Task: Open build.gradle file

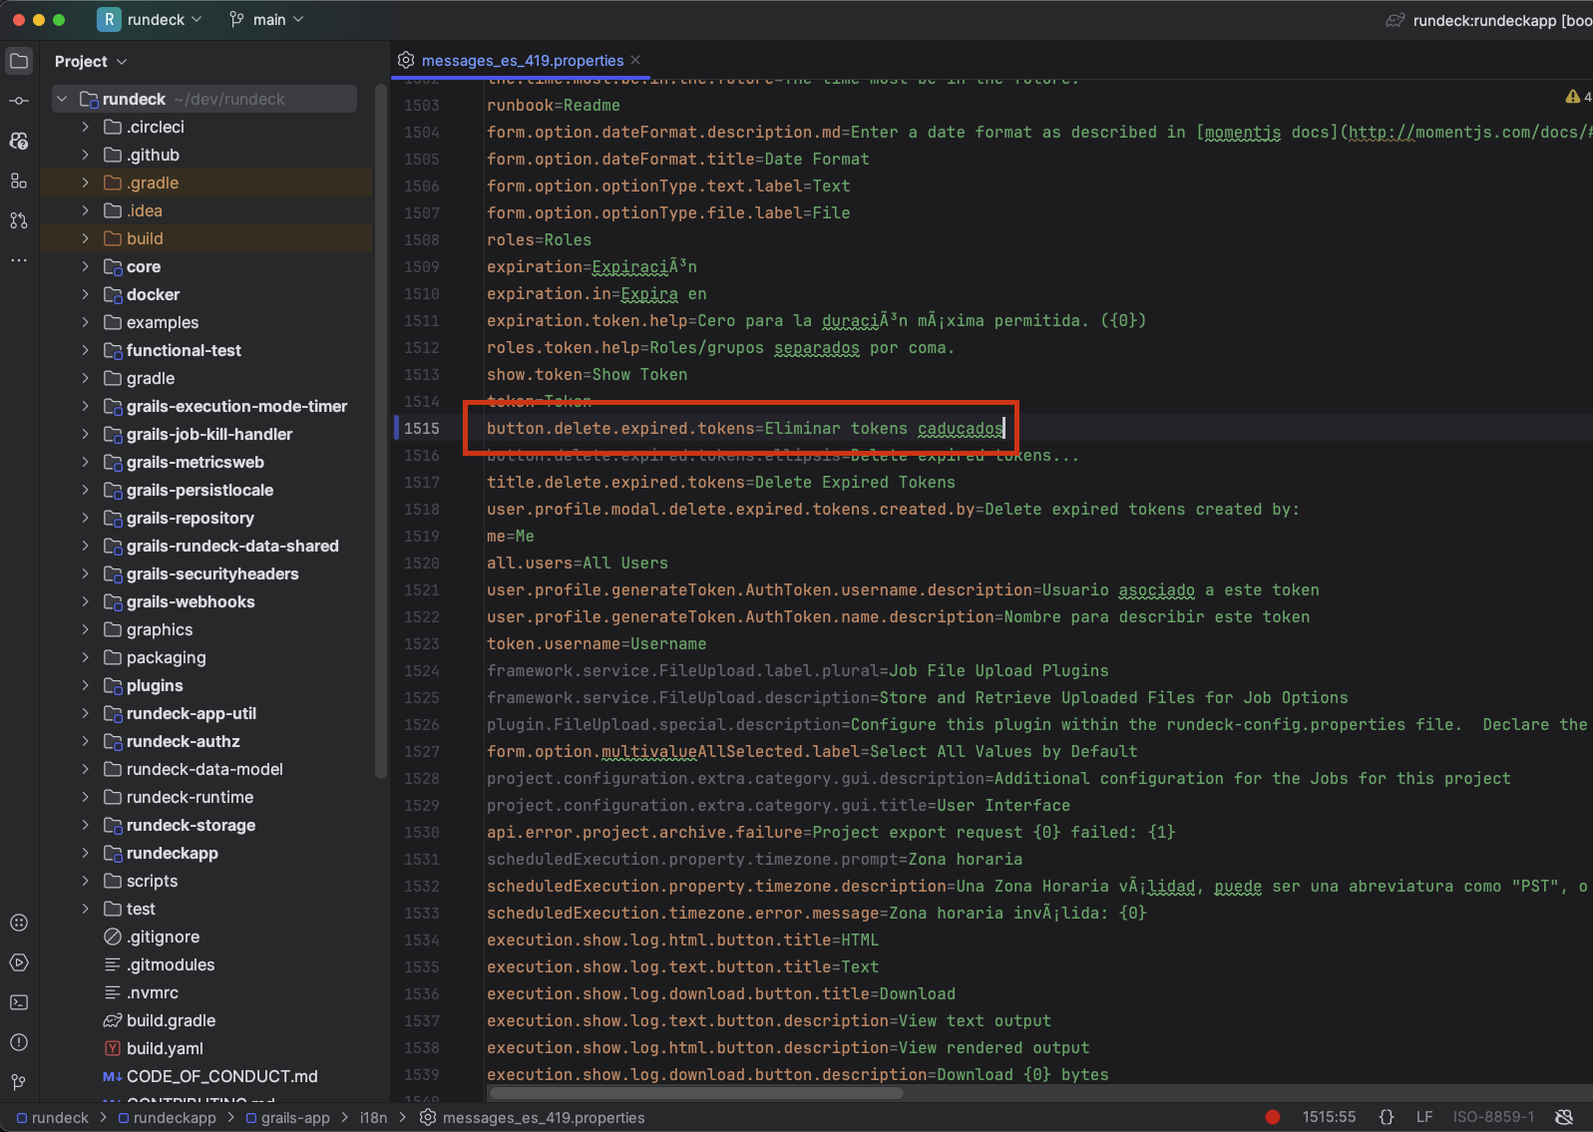Action: (171, 1020)
